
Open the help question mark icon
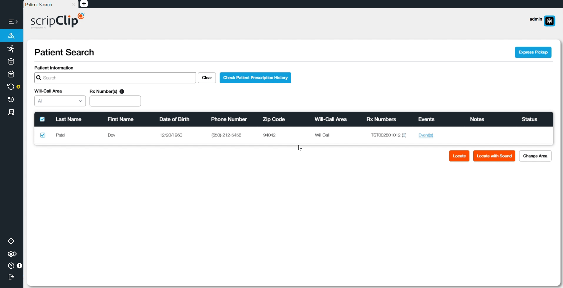point(11,266)
